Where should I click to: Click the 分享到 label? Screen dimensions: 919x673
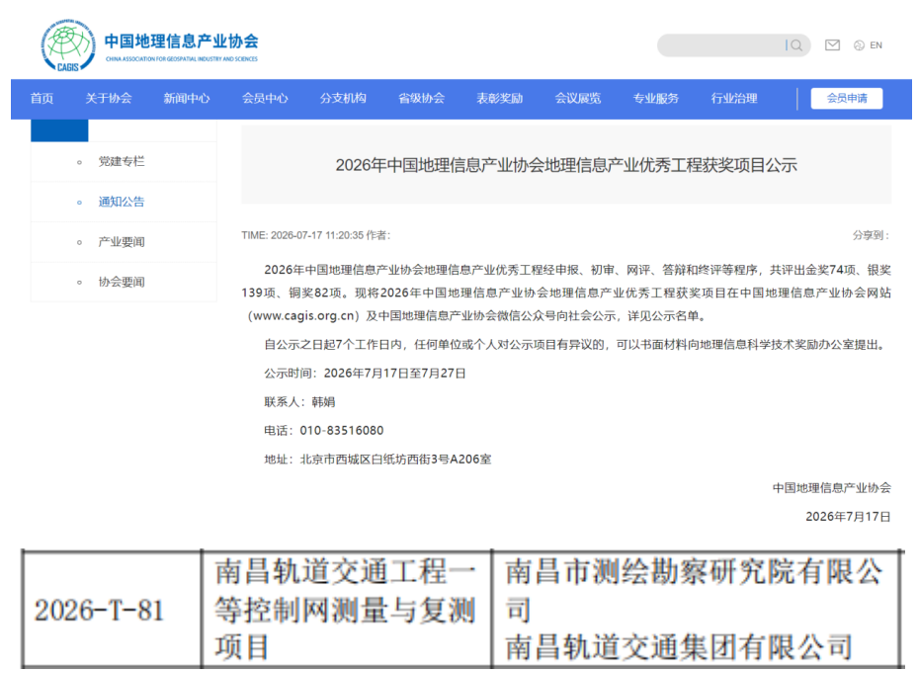(872, 235)
